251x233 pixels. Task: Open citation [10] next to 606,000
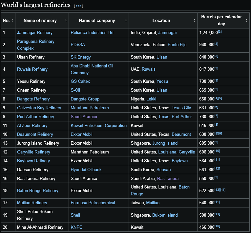pyautogui.click(x=217, y=151)
